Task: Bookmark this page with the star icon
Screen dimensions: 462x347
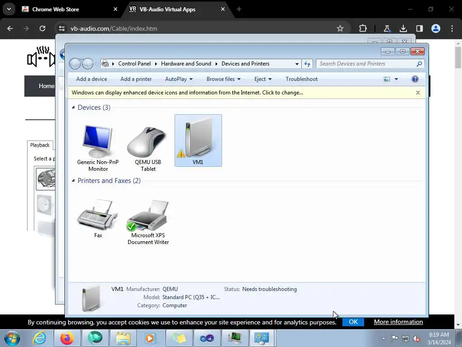Action: [340, 28]
